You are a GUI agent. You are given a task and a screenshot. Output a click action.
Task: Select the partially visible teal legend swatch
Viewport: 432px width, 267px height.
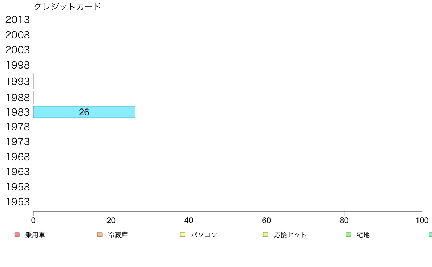[430, 235]
